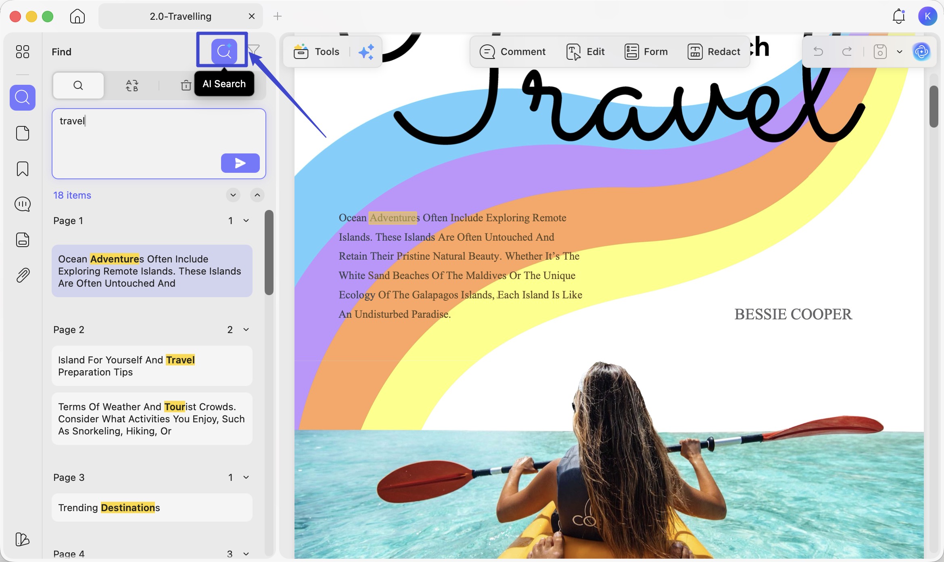Open the save options dropdown arrow

[x=899, y=52]
